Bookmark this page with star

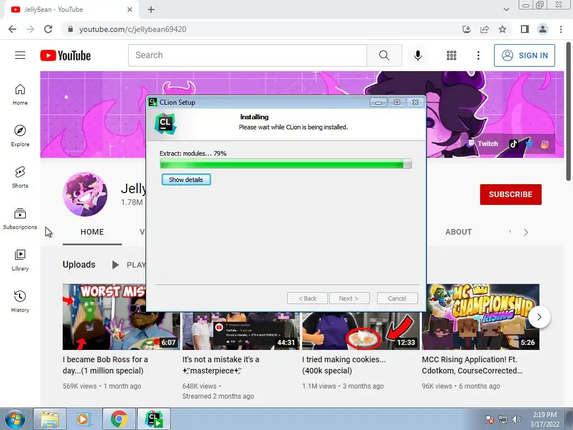tap(502, 29)
